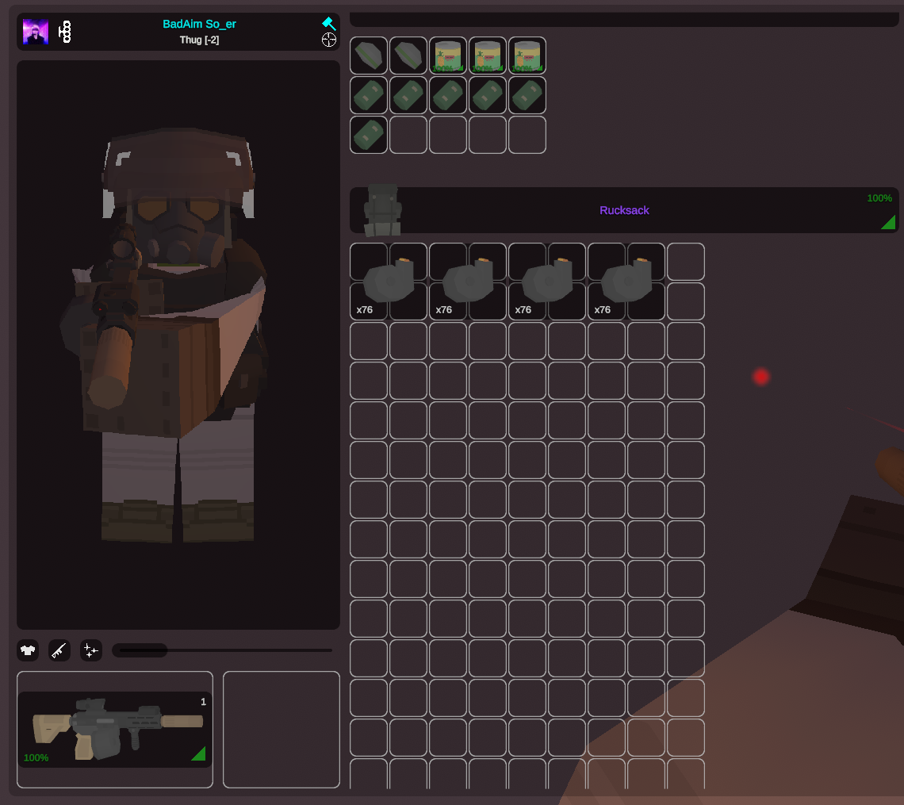The width and height of the screenshot is (904, 805).
Task: Toggle the cosmetics sparkle button
Action: [x=91, y=650]
